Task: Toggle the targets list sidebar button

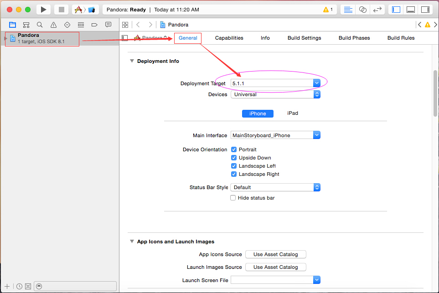Action: point(125,38)
